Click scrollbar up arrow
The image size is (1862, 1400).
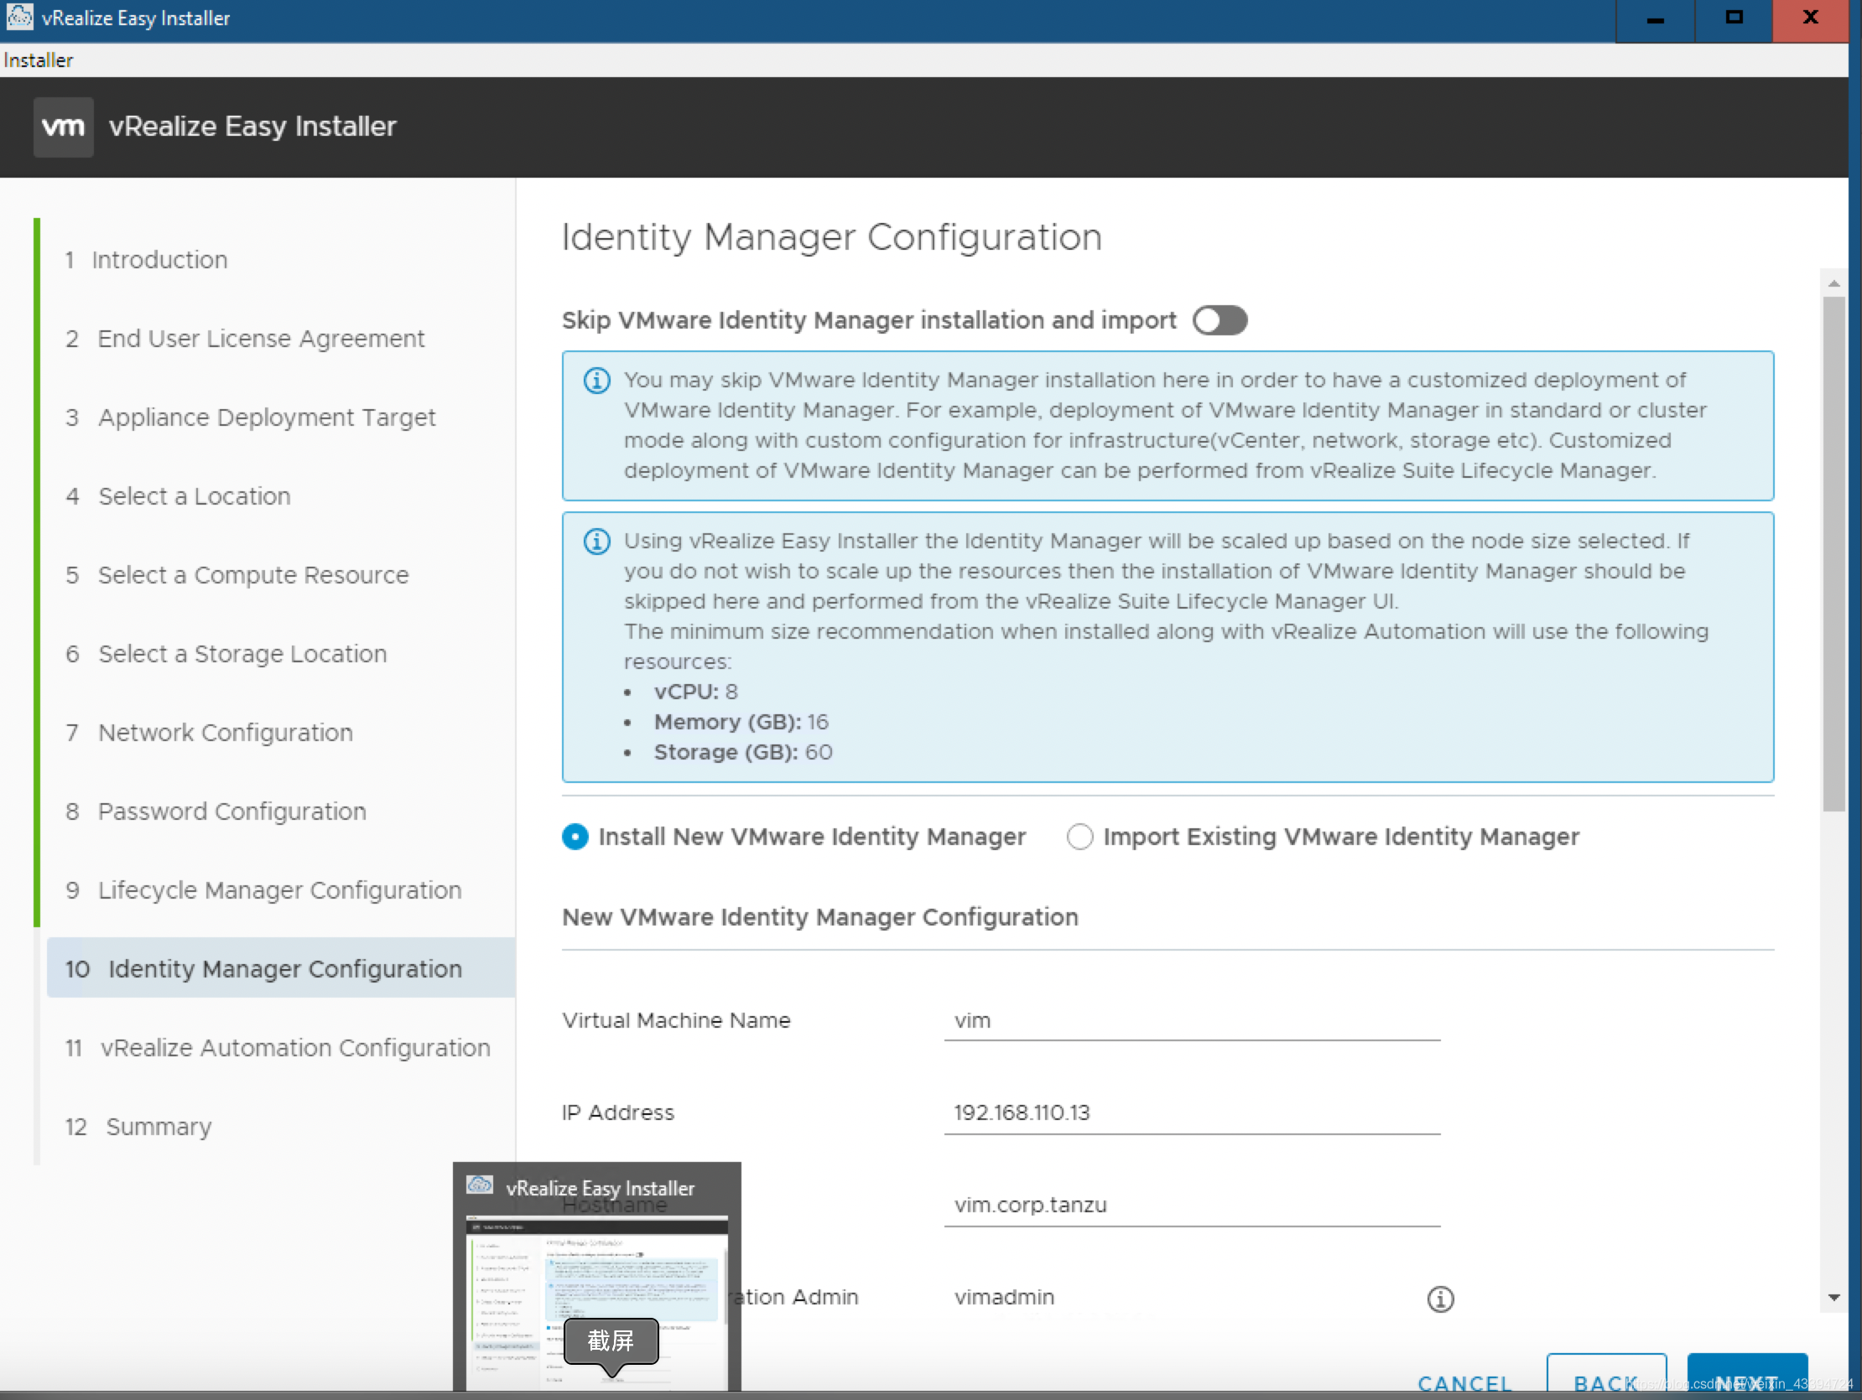tap(1833, 283)
